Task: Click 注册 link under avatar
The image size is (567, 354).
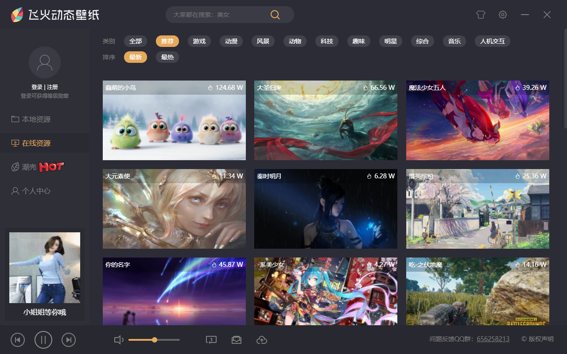Action: 52,87
